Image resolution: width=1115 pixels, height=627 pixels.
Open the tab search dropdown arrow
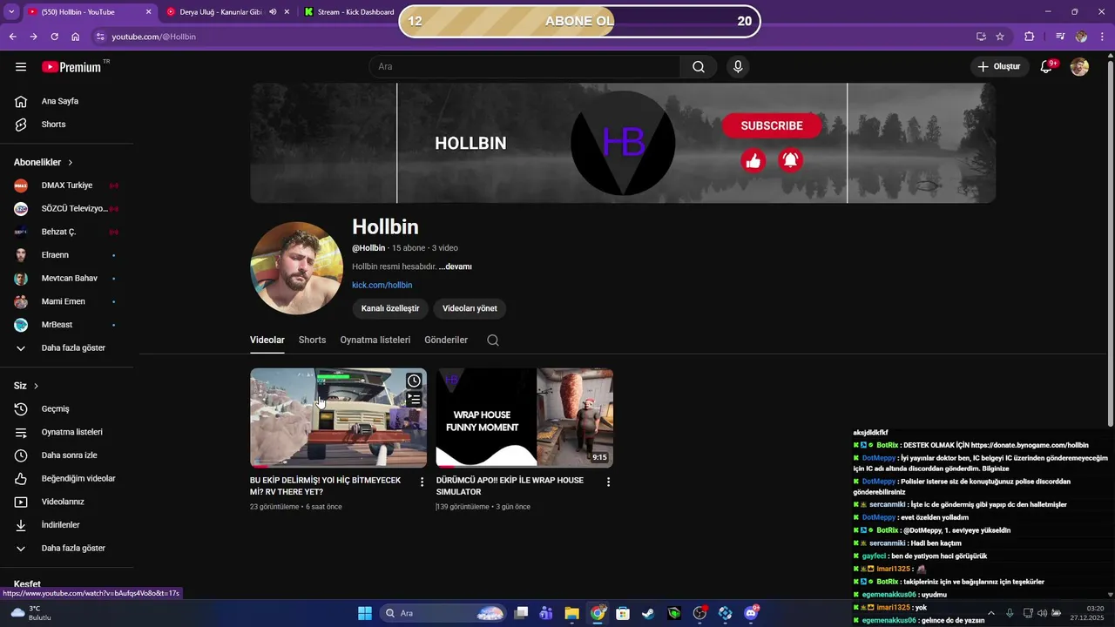pyautogui.click(x=11, y=12)
